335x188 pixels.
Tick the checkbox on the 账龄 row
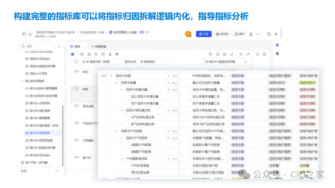[77, 89]
